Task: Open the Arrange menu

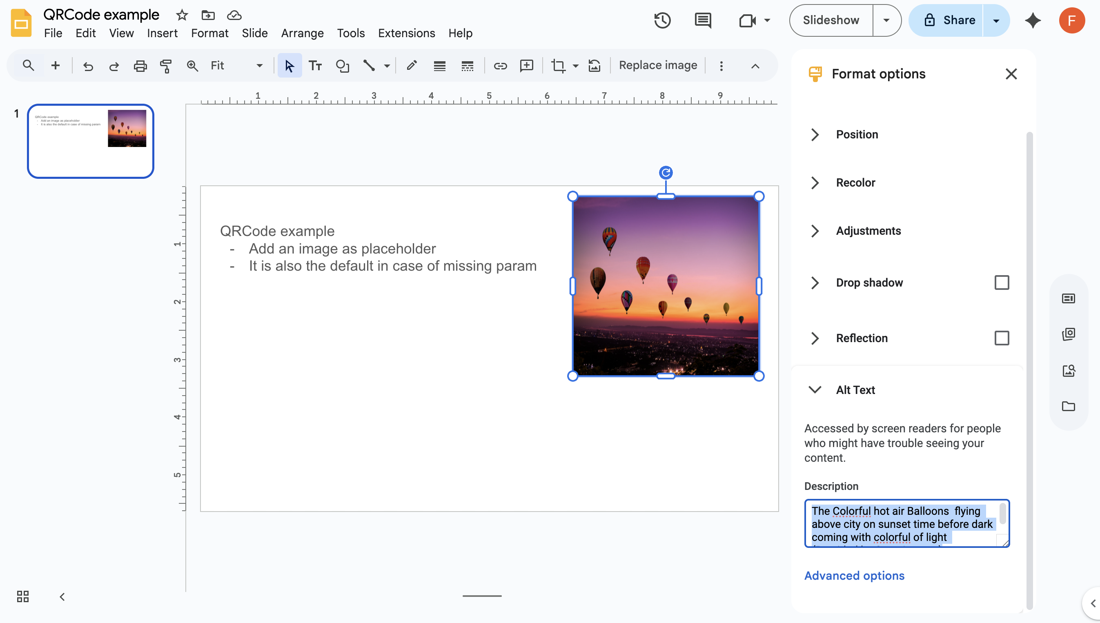Action: [302, 33]
